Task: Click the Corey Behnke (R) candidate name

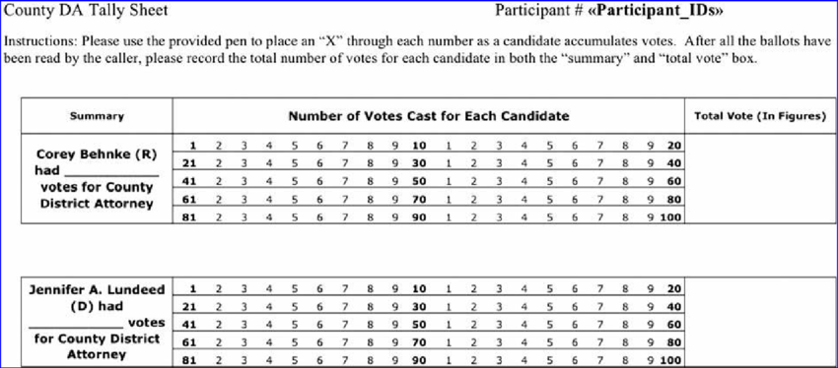Action: 97,154
